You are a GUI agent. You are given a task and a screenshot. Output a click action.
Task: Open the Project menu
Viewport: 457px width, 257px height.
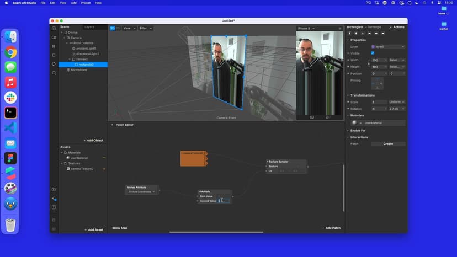click(86, 3)
